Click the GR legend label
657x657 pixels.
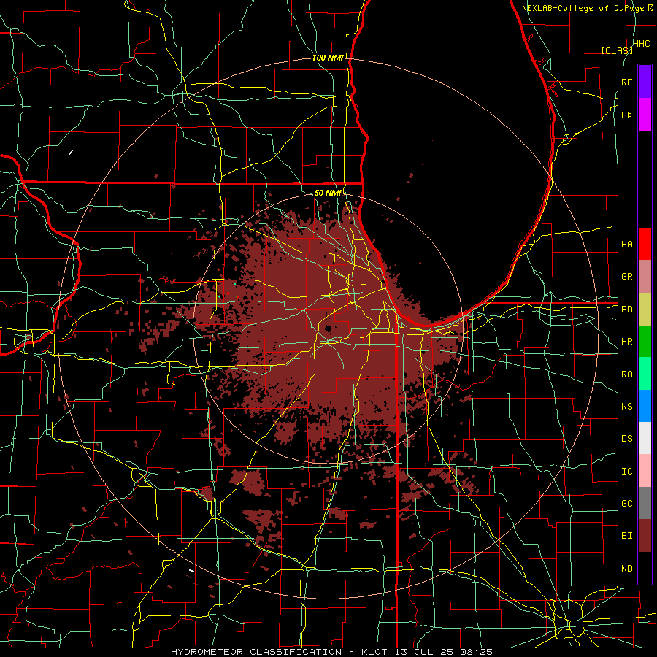626,277
